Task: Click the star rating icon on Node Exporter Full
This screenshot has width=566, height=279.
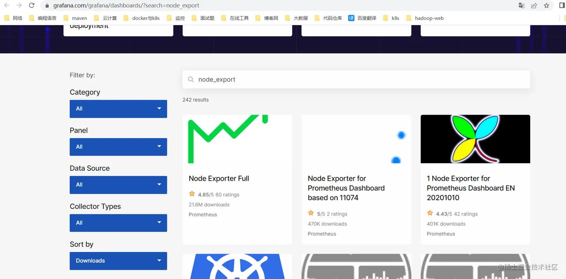Action: (192, 194)
